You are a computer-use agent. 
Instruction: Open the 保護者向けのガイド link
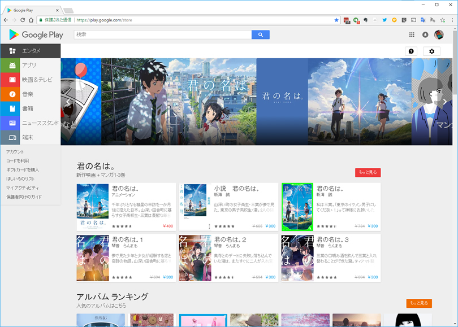(x=24, y=197)
